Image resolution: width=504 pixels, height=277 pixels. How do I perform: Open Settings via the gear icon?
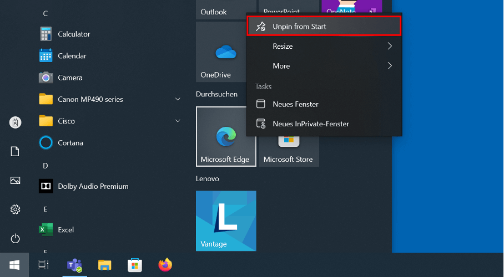pyautogui.click(x=16, y=209)
